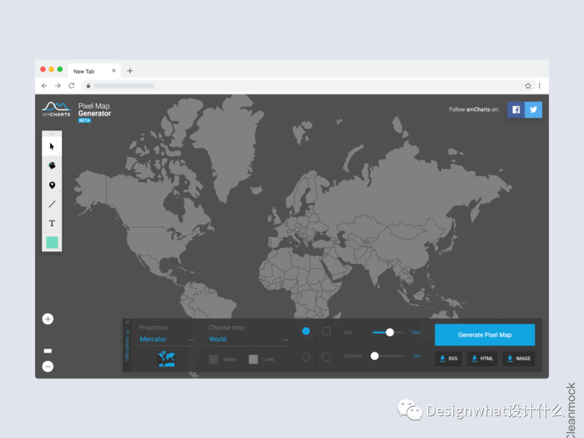Image resolution: width=584 pixels, height=438 pixels.
Task: Open the Choose map World dropdown
Action: [248, 339]
